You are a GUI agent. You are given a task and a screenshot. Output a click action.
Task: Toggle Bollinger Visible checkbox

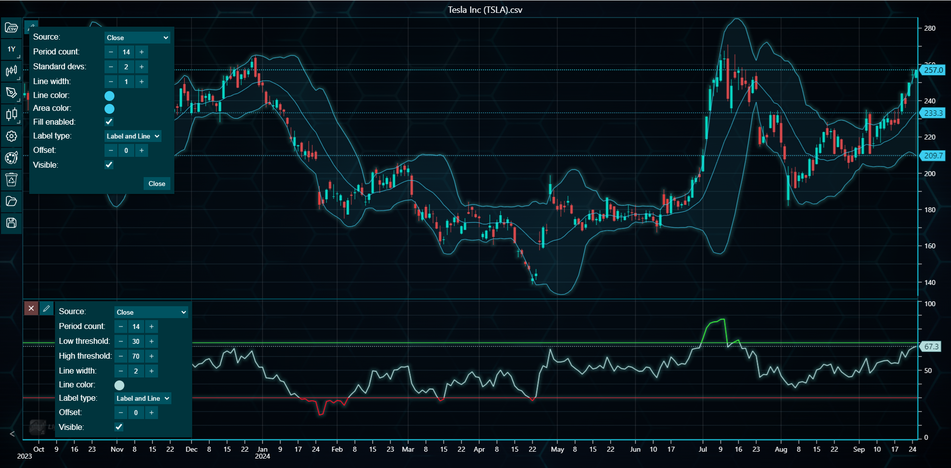click(109, 165)
